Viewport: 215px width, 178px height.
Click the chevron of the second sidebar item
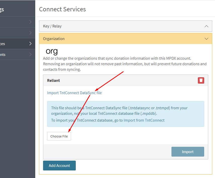pyautogui.click(x=30, y=33)
